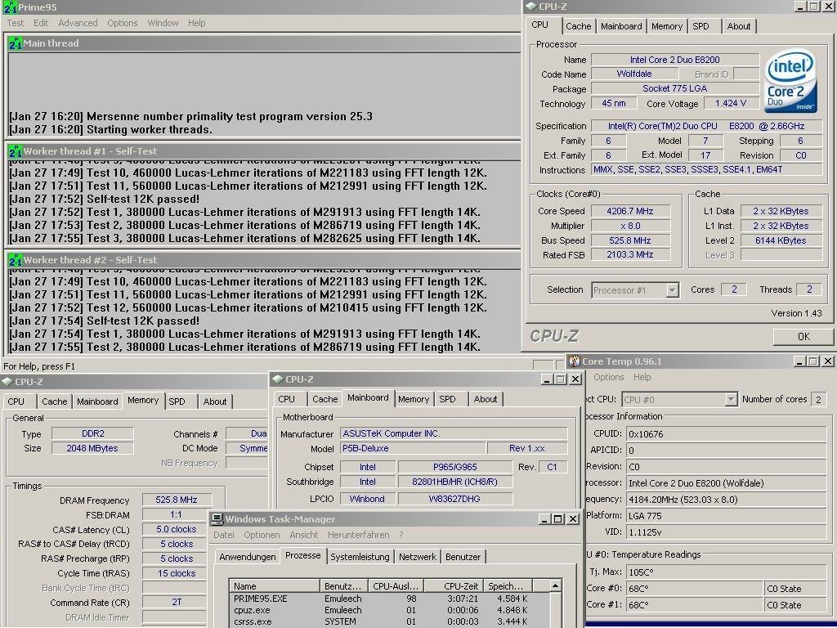Click the Intel Core 2 Duo logo

(x=790, y=81)
